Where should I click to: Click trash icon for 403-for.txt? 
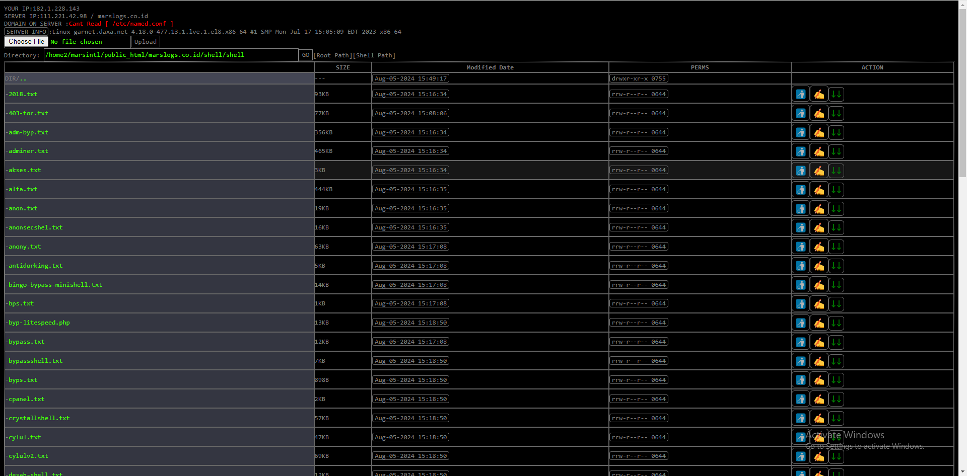801,113
